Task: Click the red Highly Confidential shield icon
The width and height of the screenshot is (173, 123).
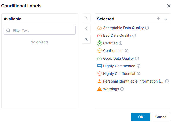Action: tap(100, 74)
